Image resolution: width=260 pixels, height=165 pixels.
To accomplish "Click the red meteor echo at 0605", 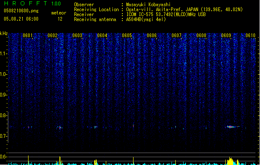I will tap(134, 126).
